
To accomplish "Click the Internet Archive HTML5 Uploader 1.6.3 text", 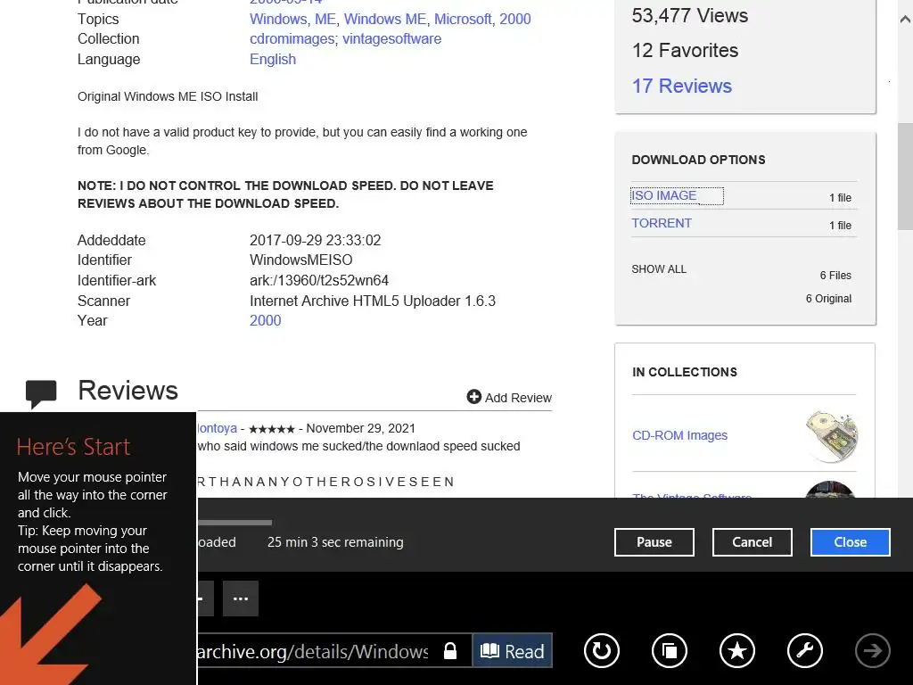I will pos(373,301).
